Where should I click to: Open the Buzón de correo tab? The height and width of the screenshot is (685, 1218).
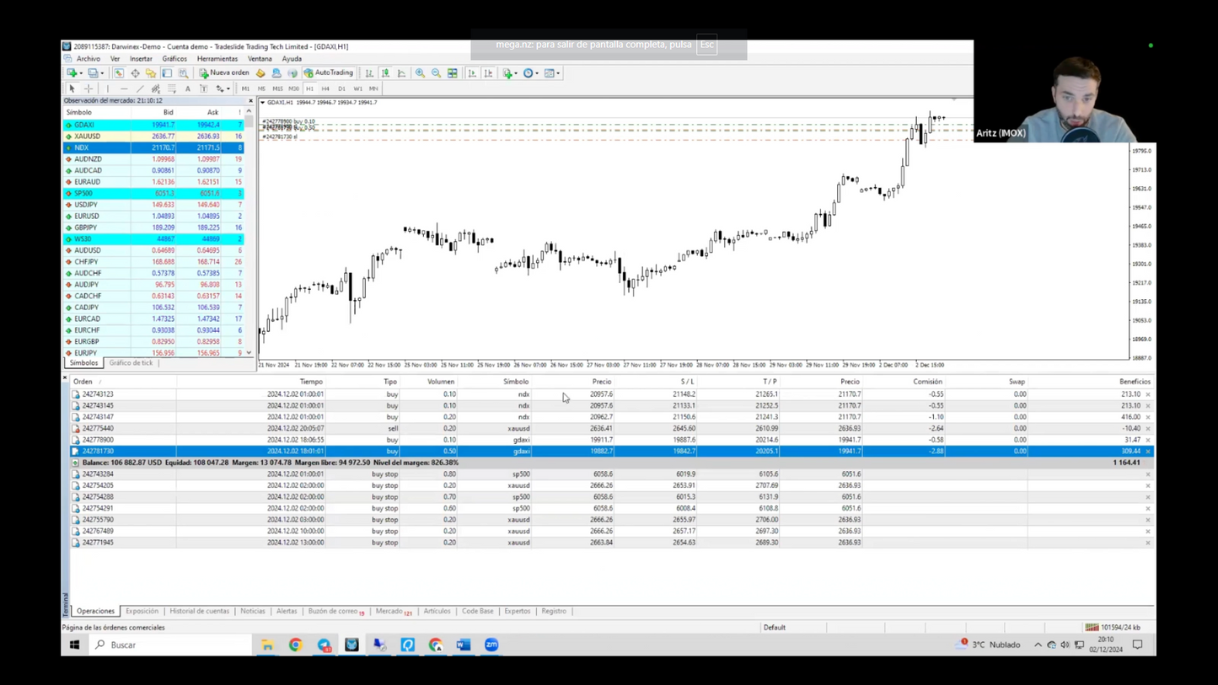pyautogui.click(x=335, y=611)
